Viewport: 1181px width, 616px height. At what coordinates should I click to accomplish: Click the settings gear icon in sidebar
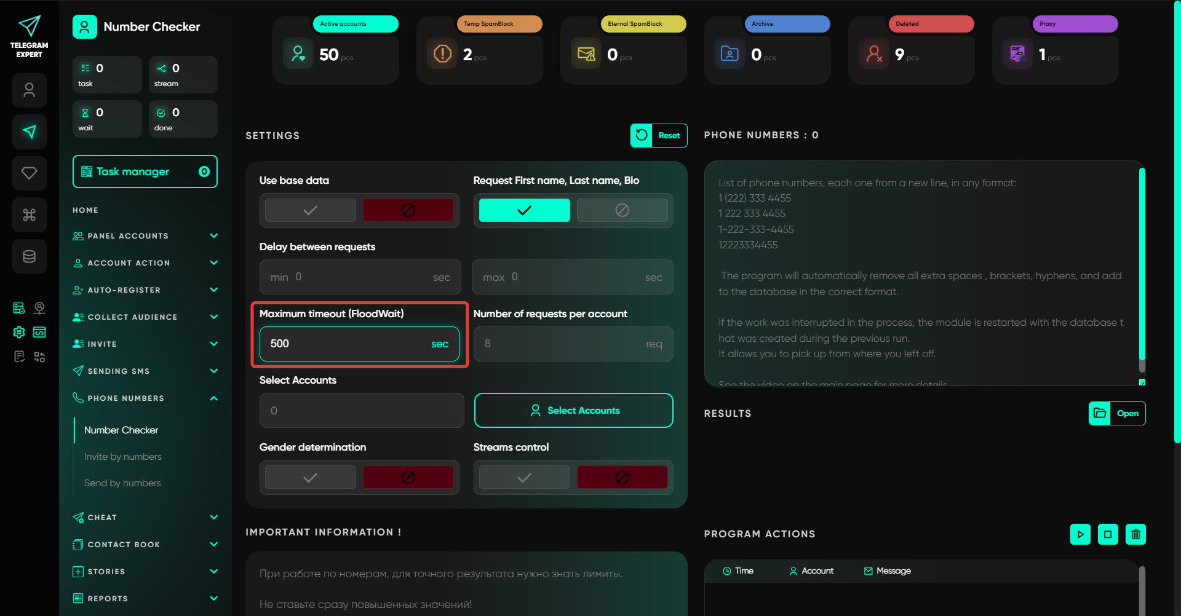tap(19, 333)
